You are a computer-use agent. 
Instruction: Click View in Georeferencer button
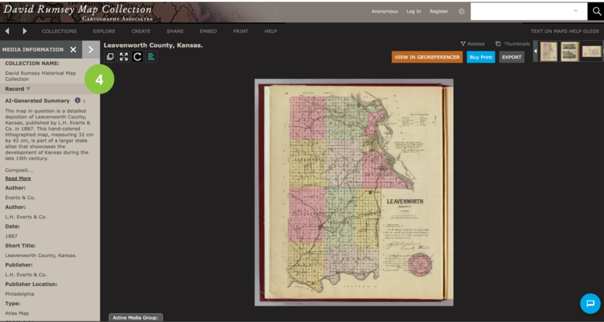pyautogui.click(x=427, y=57)
